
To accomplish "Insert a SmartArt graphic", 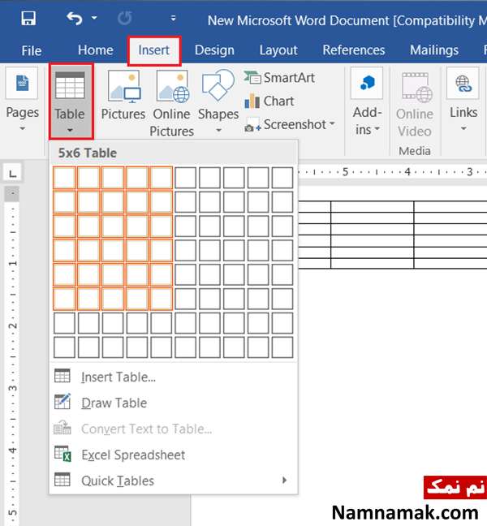I will click(x=279, y=78).
